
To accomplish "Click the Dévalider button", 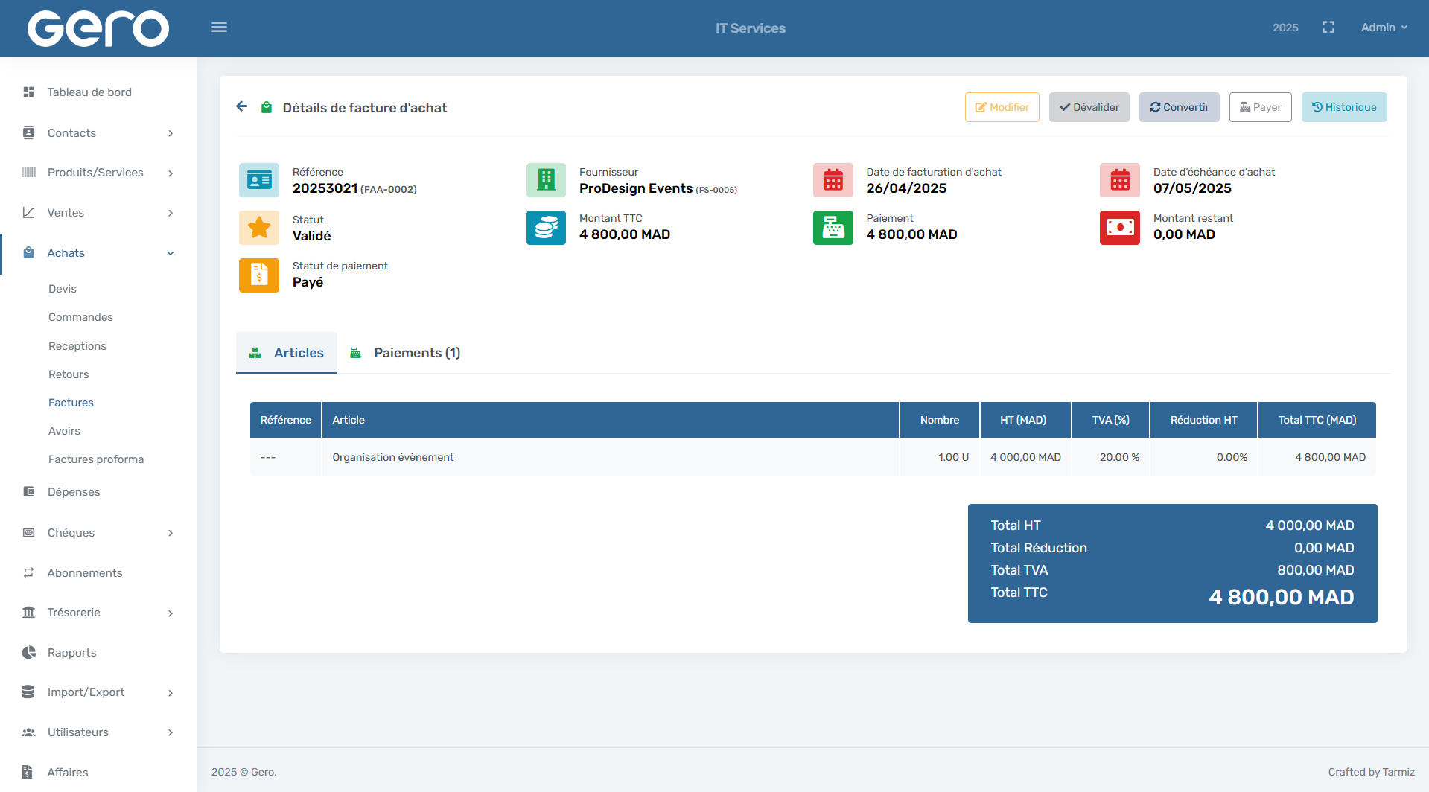I will point(1089,107).
